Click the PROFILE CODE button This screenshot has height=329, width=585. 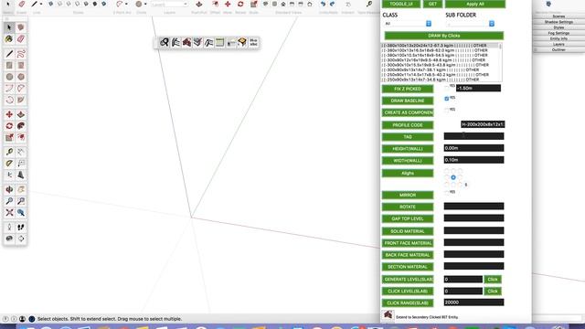click(408, 125)
